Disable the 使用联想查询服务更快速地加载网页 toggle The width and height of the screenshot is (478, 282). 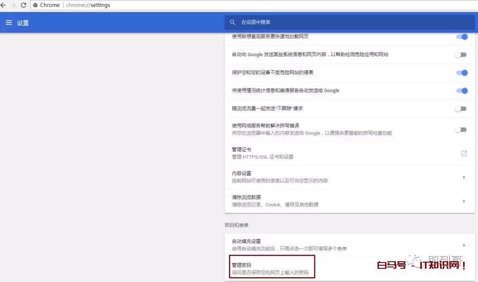[462, 37]
